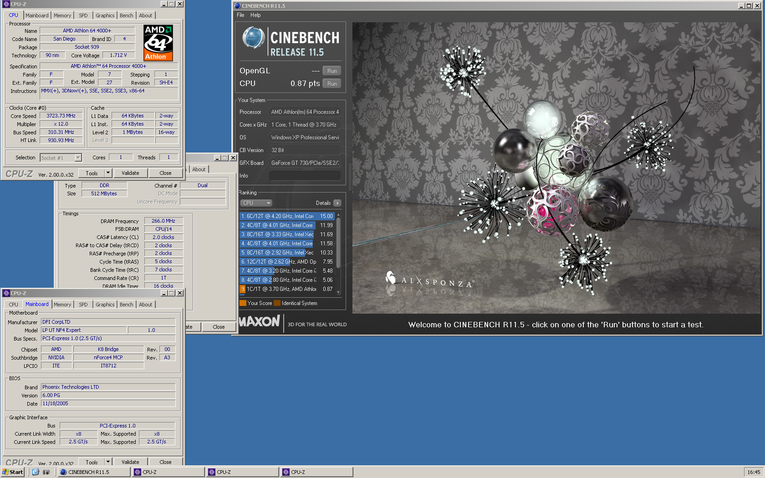Viewport: 765px width, 478px height.
Task: Open SPD tab in bottom CPU-Z window
Action: click(x=83, y=305)
